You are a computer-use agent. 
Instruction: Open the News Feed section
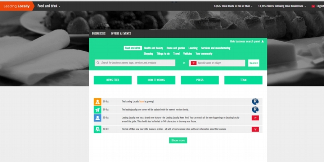coord(113,80)
